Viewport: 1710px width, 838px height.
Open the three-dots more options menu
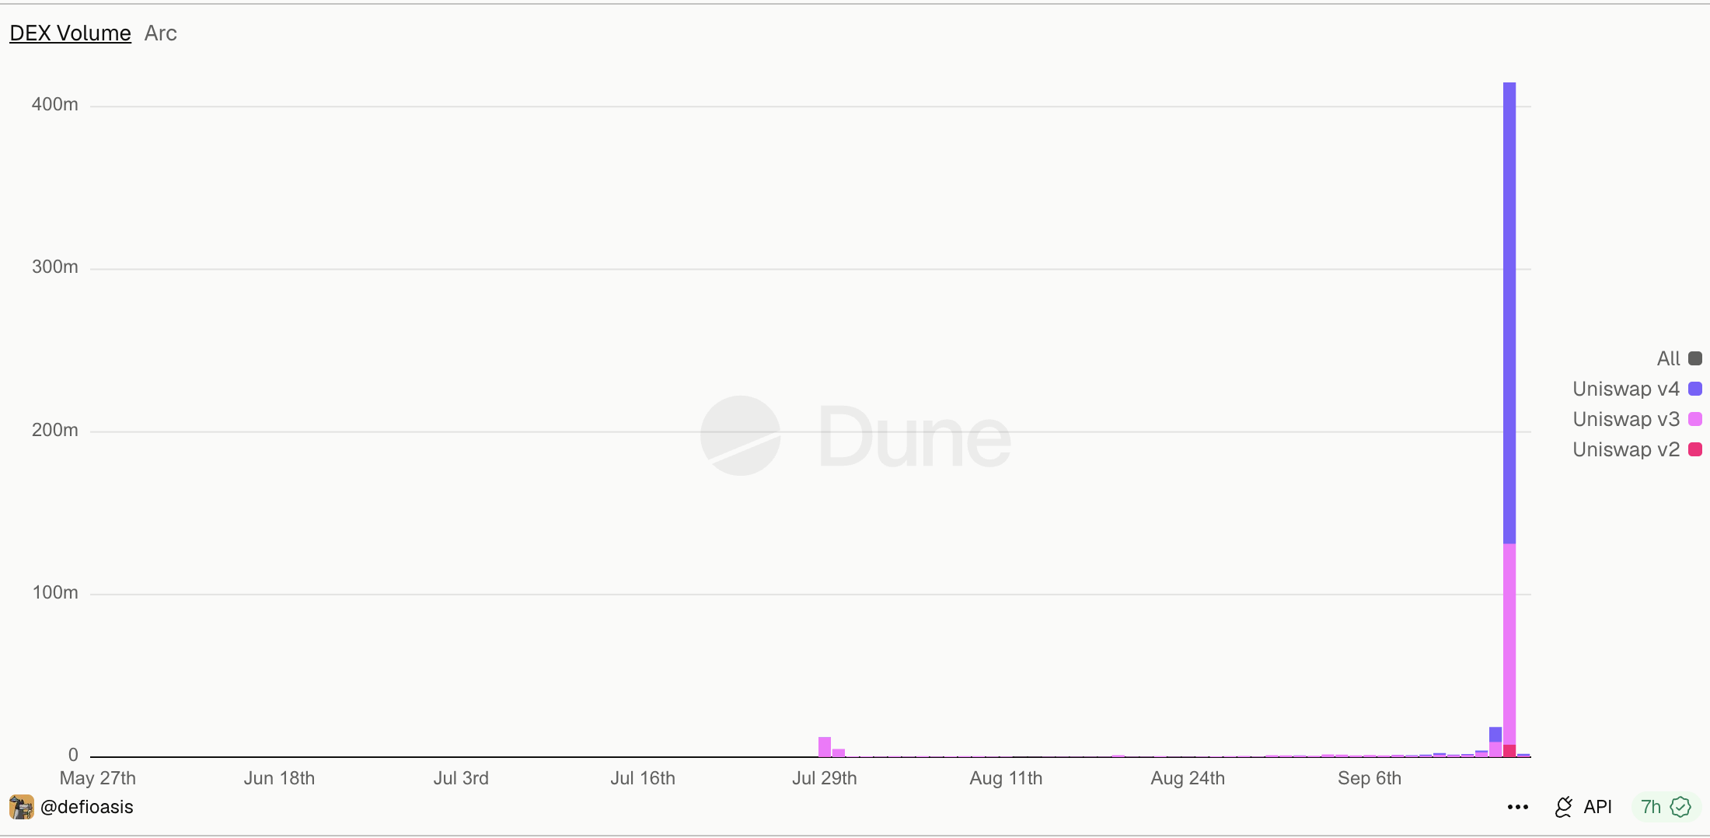coord(1517,807)
